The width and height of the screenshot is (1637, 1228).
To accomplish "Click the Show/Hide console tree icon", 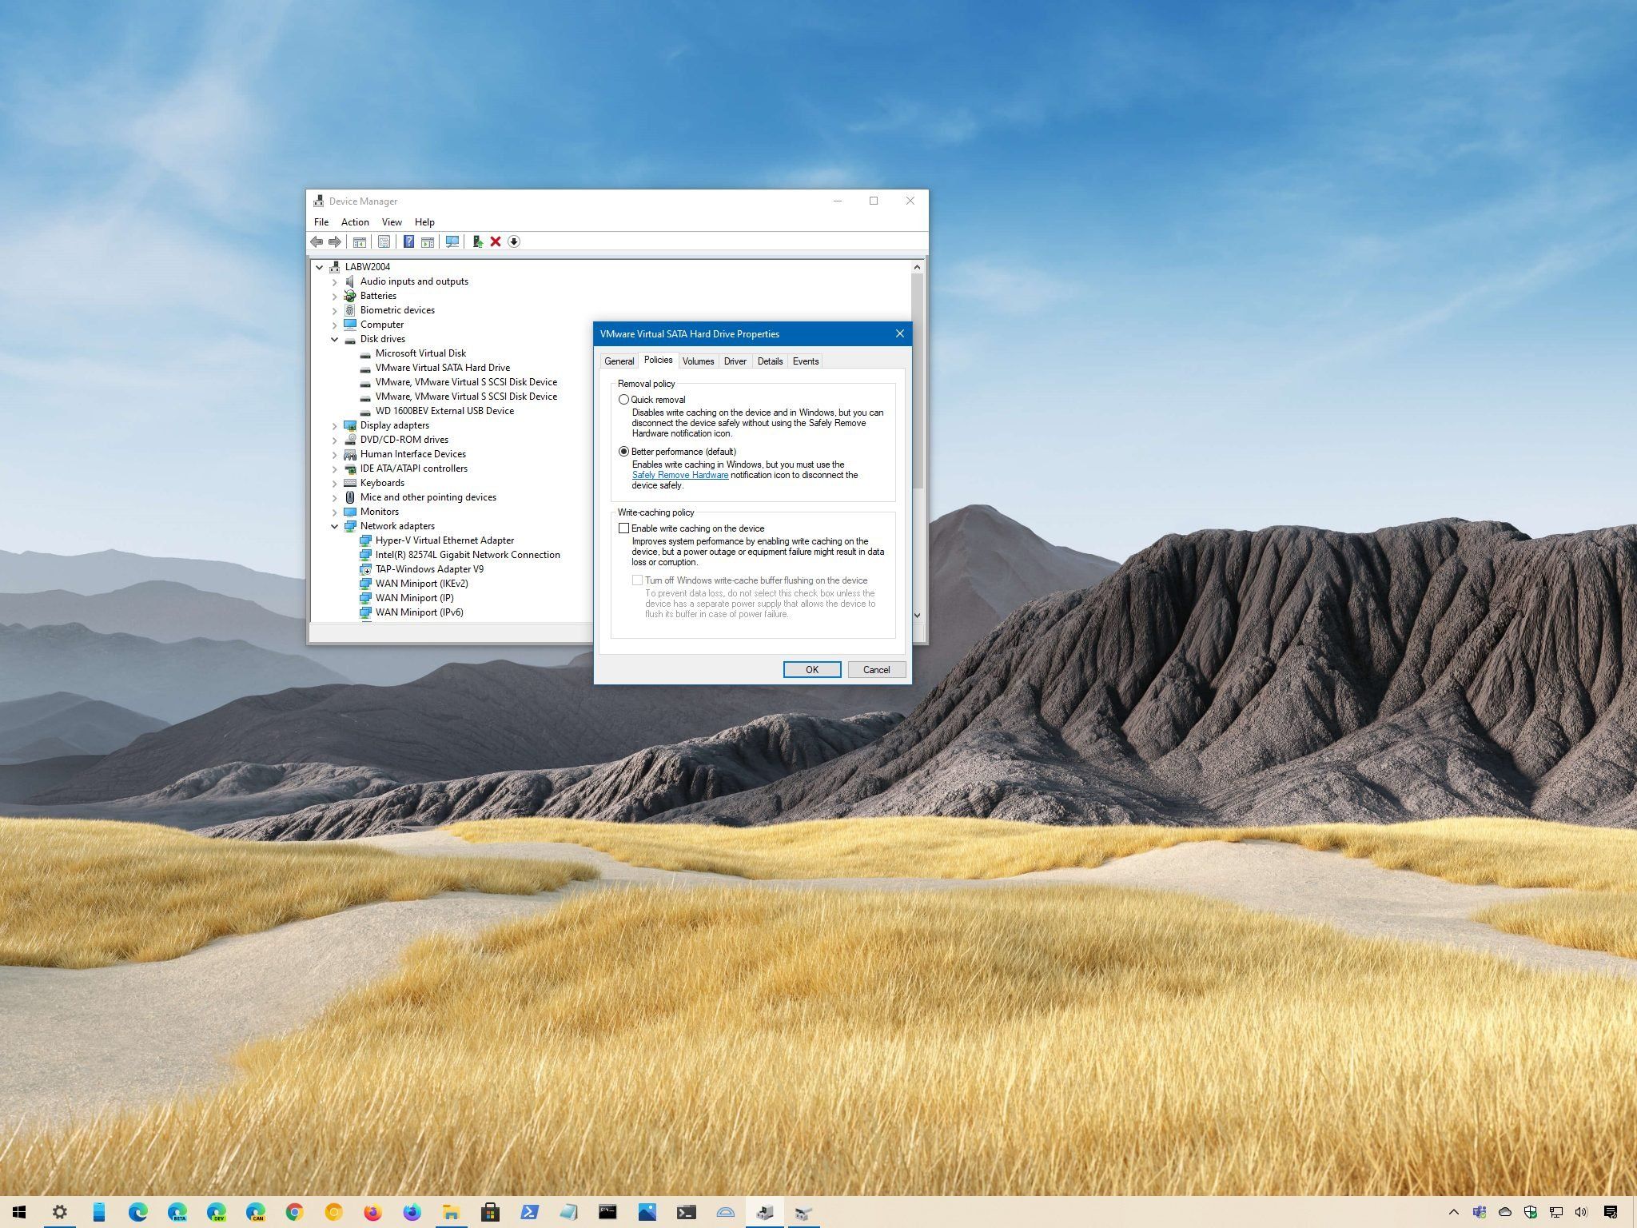I will click(x=360, y=241).
